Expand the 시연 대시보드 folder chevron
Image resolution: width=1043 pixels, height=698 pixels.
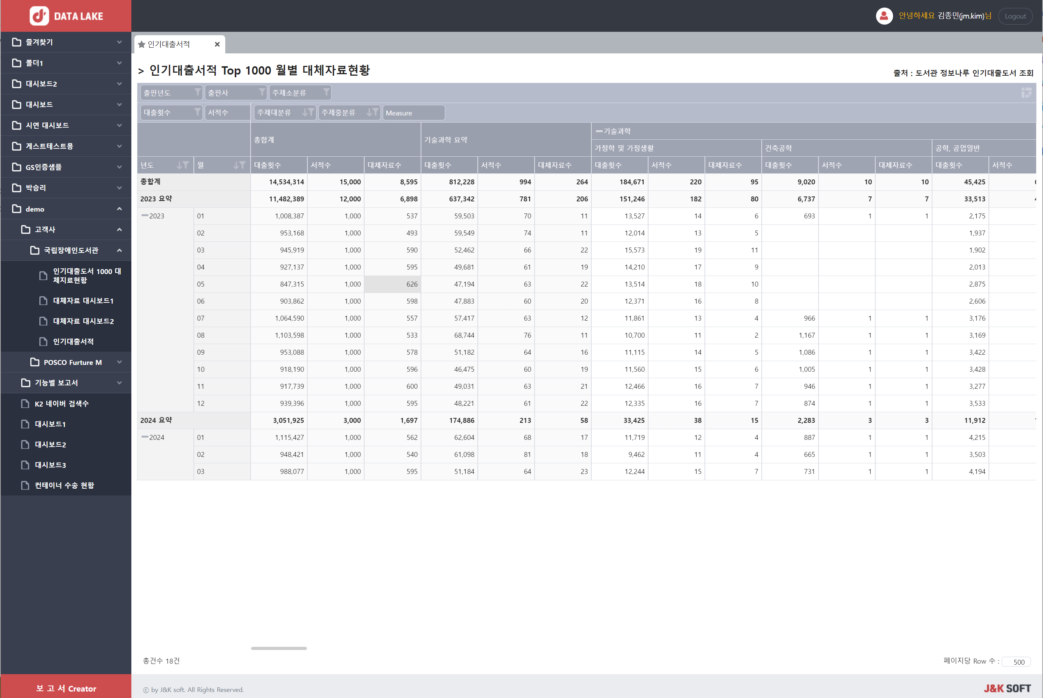pos(119,125)
